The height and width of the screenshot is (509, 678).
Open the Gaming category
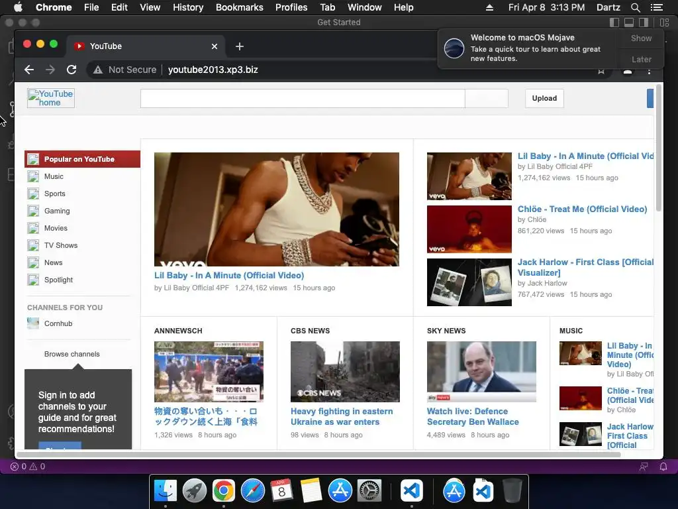[x=57, y=211]
